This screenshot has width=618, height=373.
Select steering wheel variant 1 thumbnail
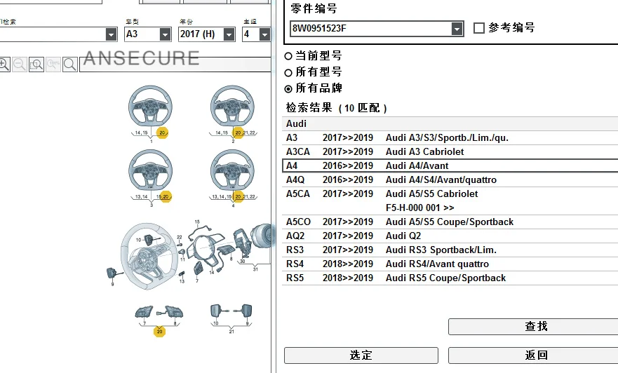point(150,105)
